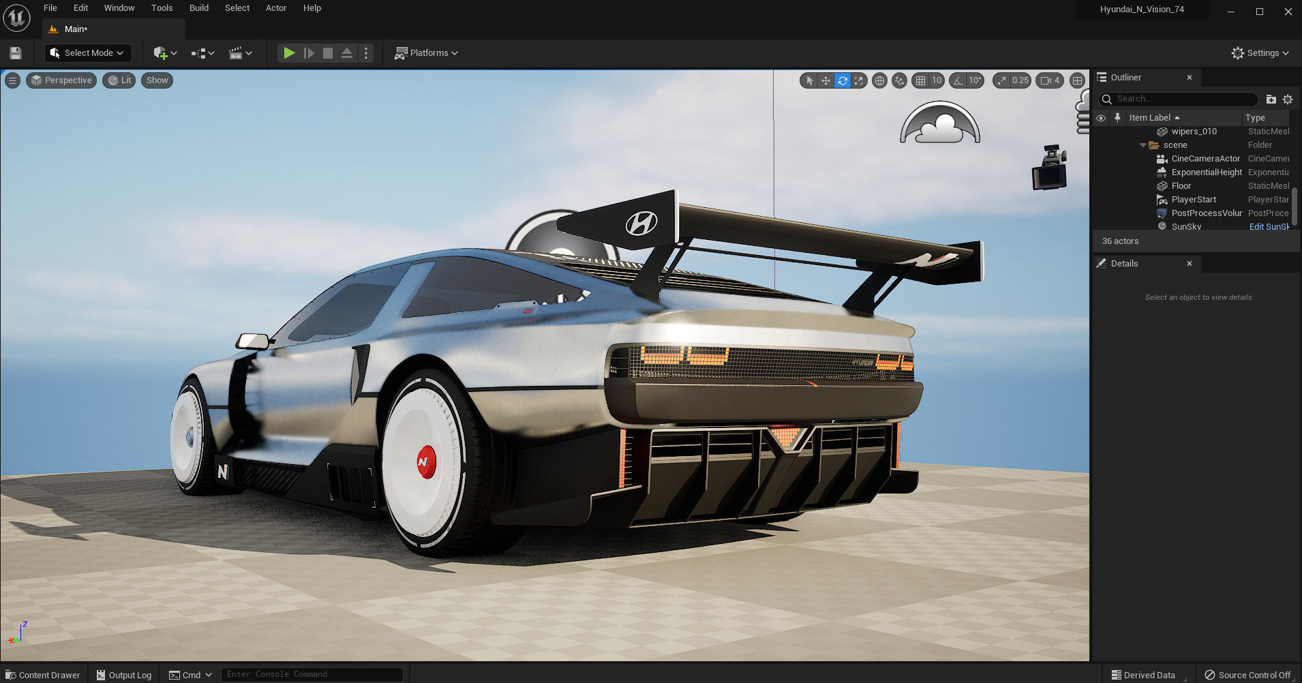Open the Edit menu

(x=81, y=8)
